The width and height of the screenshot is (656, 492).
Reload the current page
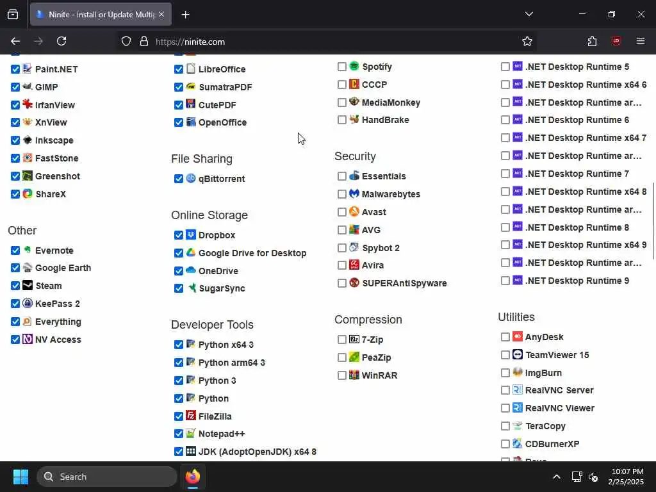(61, 41)
